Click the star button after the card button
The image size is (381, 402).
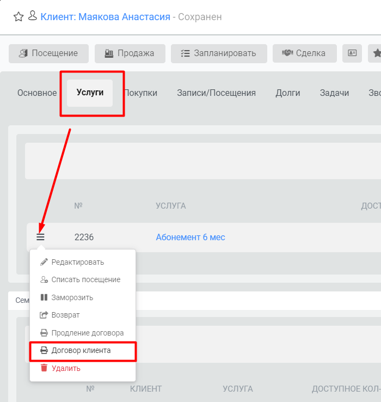click(x=375, y=53)
